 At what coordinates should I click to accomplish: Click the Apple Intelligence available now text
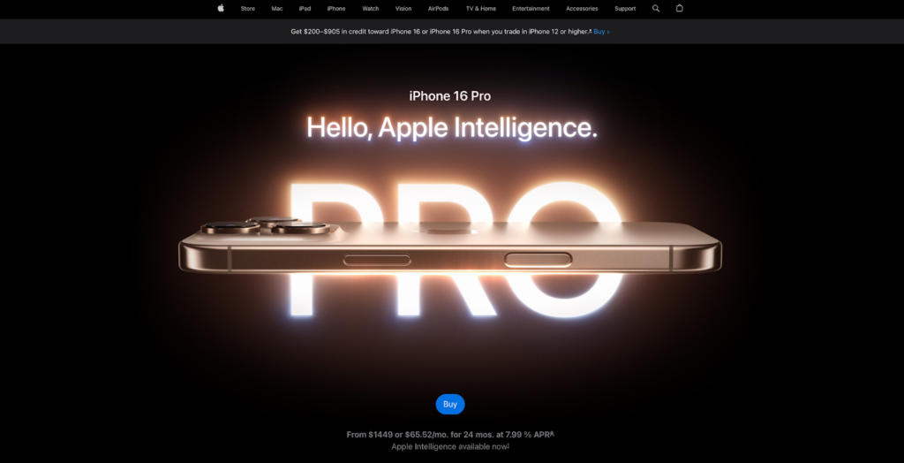[450, 447]
